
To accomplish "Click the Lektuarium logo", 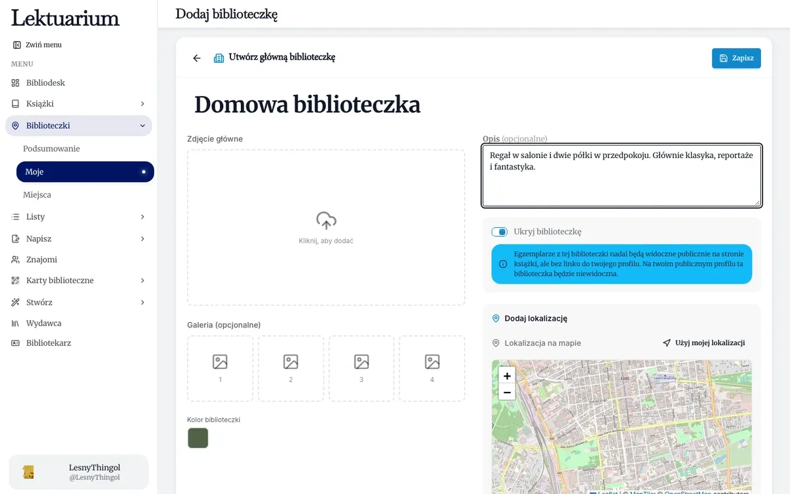I will (x=65, y=18).
